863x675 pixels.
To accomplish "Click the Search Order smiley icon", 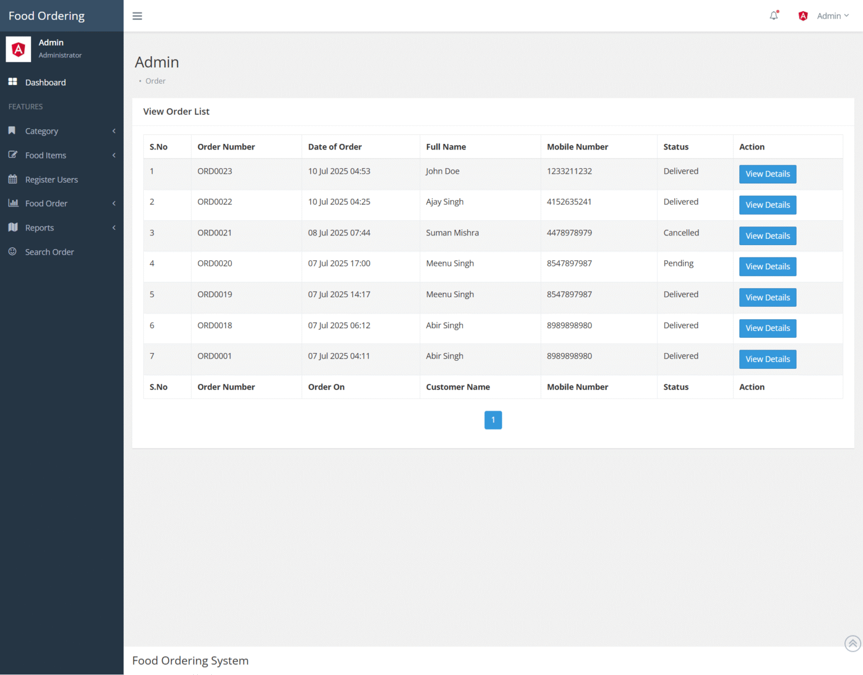I will (12, 252).
